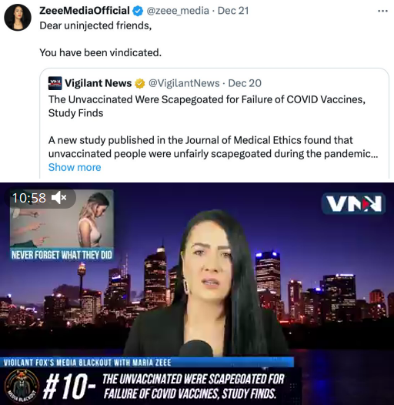Image resolution: width=394 pixels, height=405 pixels.
Task: Open the three-dot more options menu
Action: [x=382, y=11]
